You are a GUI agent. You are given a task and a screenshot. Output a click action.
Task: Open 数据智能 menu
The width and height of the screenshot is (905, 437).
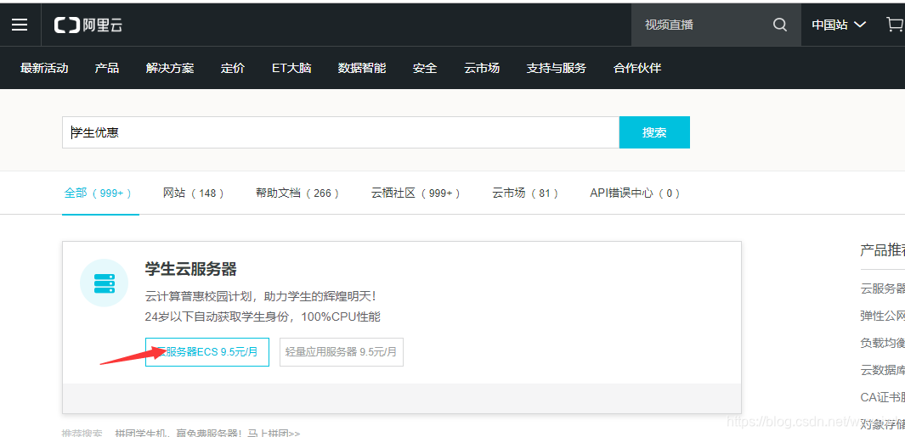tap(362, 68)
